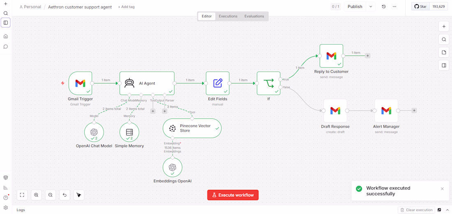Add a sticky note icon

point(444,52)
